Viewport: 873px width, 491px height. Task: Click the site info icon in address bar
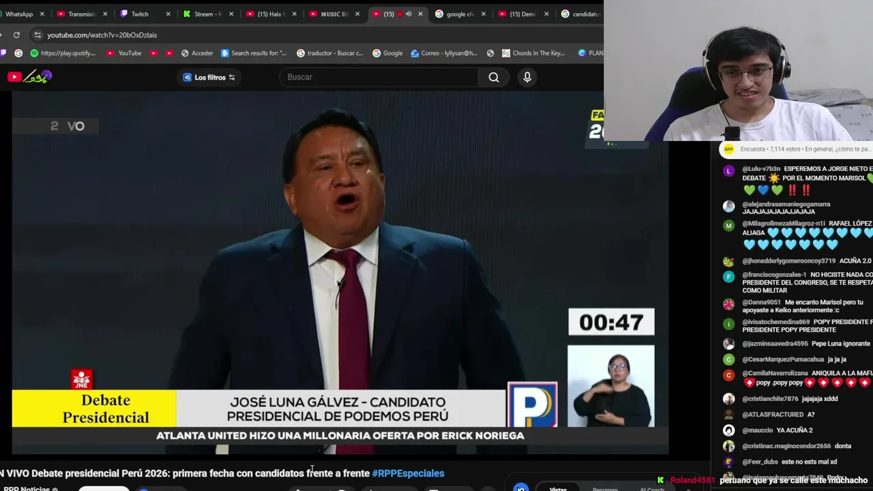38,35
